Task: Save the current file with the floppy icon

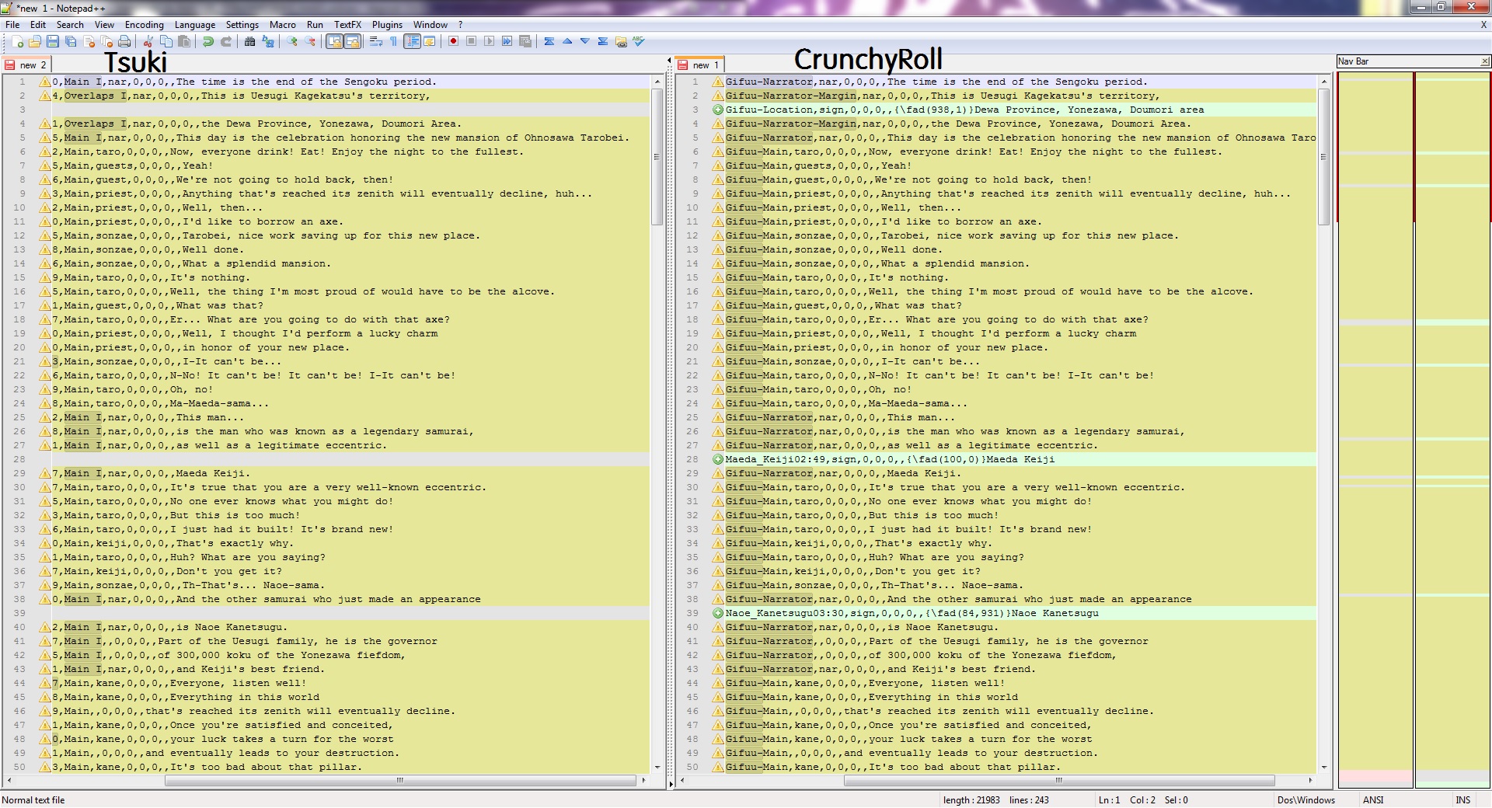Action: pyautogui.click(x=53, y=42)
